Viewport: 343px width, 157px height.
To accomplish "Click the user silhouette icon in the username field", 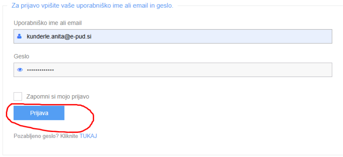I will [x=19, y=36].
